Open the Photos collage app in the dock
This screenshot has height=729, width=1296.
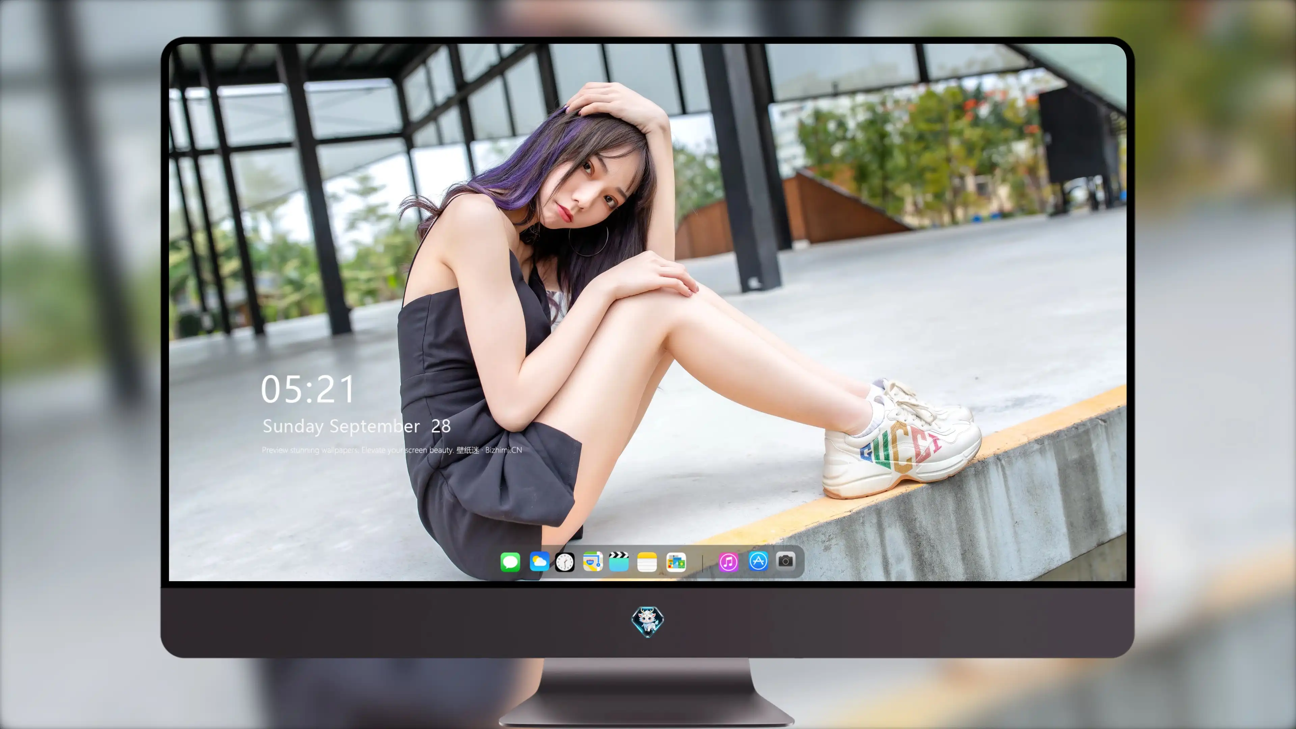[x=676, y=562]
